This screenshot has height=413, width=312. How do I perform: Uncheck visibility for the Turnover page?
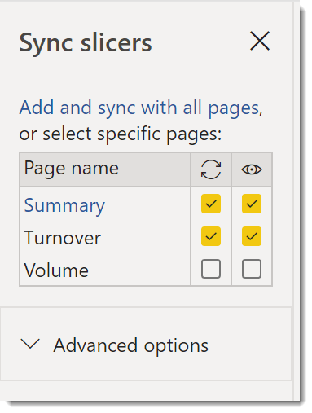pos(252,236)
